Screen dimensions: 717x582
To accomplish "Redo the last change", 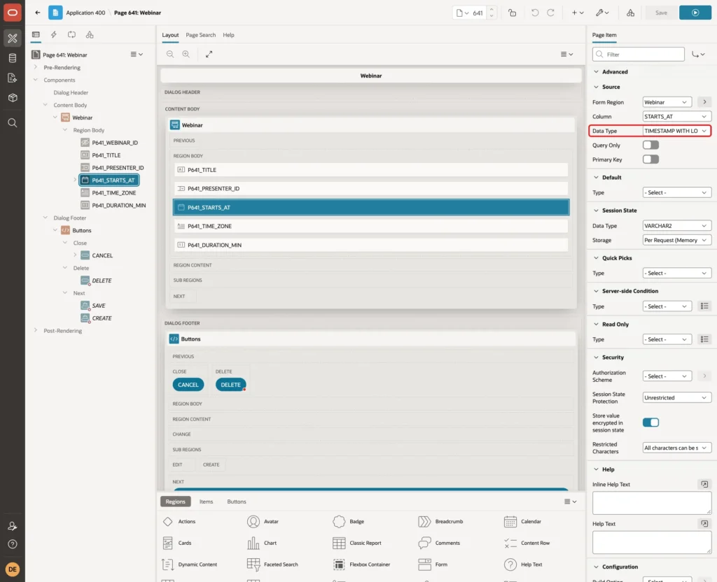I will (x=551, y=13).
